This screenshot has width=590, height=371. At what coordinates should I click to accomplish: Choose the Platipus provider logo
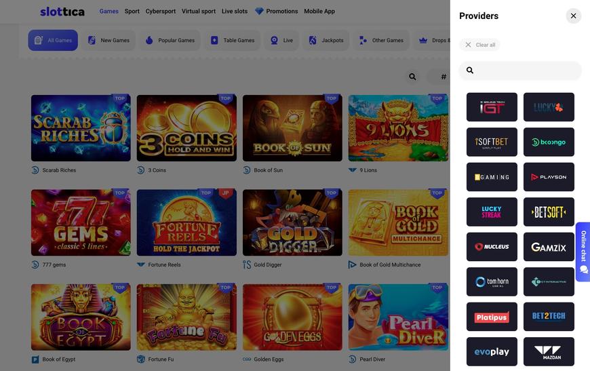(x=492, y=317)
